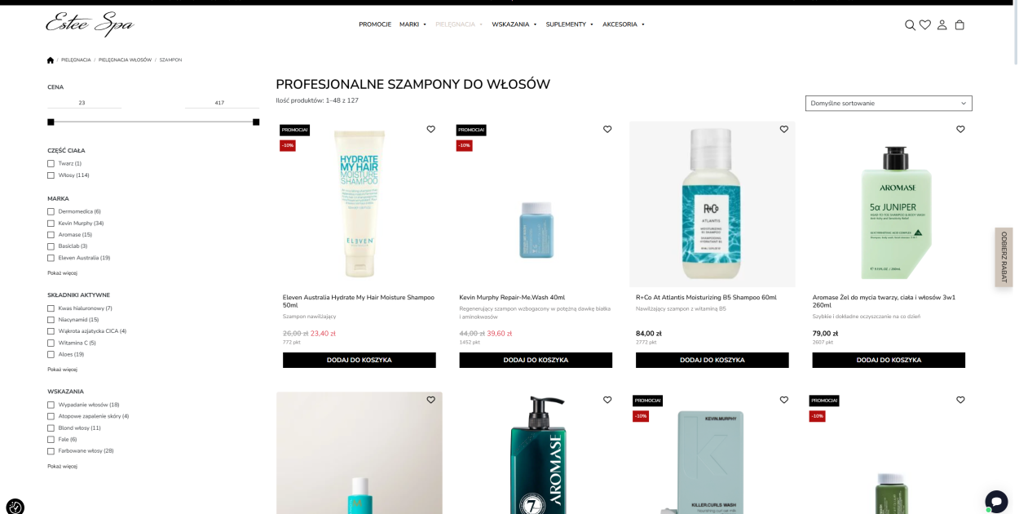Go to home via breadcrumb house icon
Screen dimensions: 1019x514
click(x=51, y=60)
